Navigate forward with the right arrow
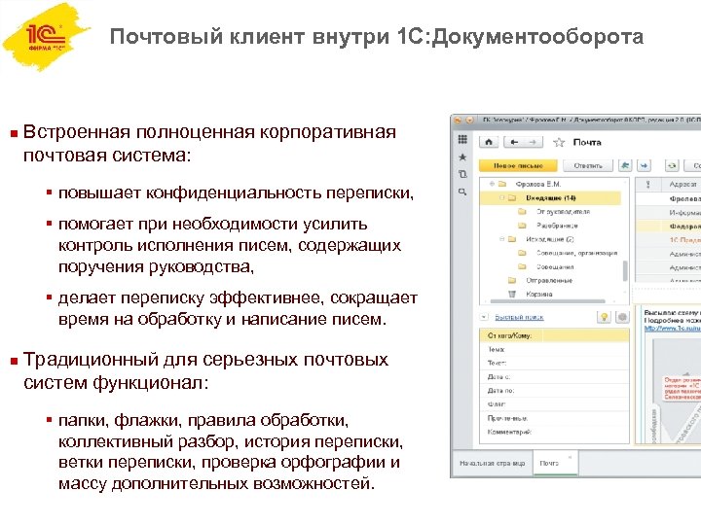701x525 pixels. (x=533, y=142)
